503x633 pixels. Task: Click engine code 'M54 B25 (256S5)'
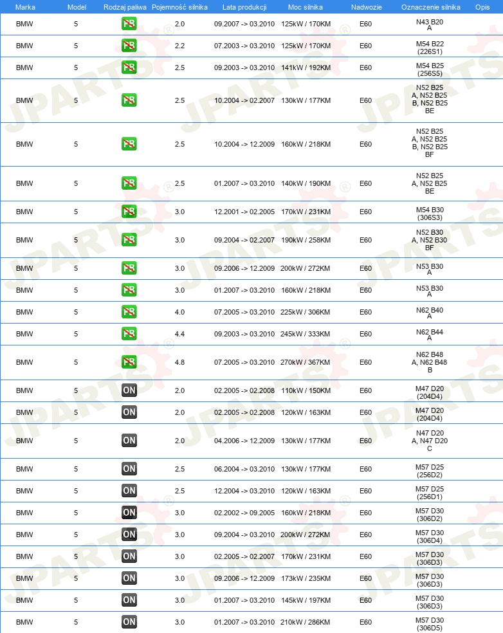430,69
